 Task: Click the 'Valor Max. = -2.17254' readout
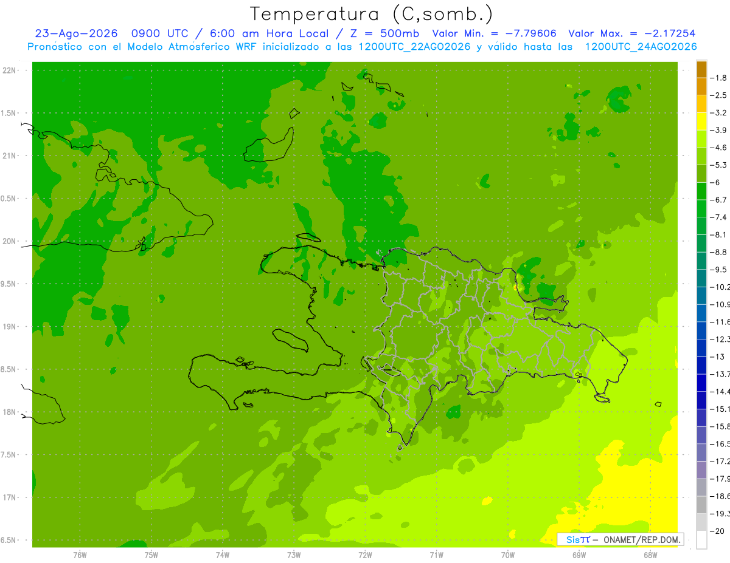pos(632,34)
